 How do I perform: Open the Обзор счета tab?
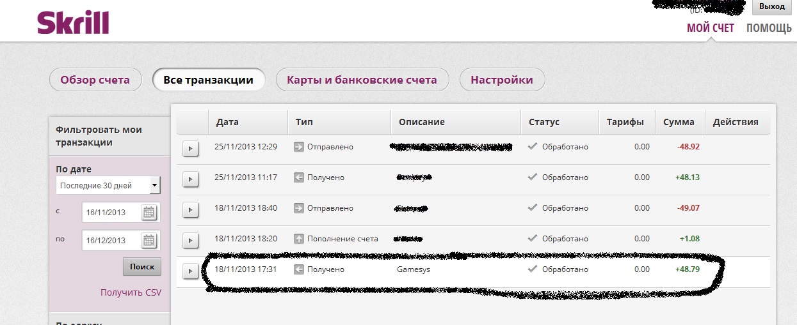(95, 80)
